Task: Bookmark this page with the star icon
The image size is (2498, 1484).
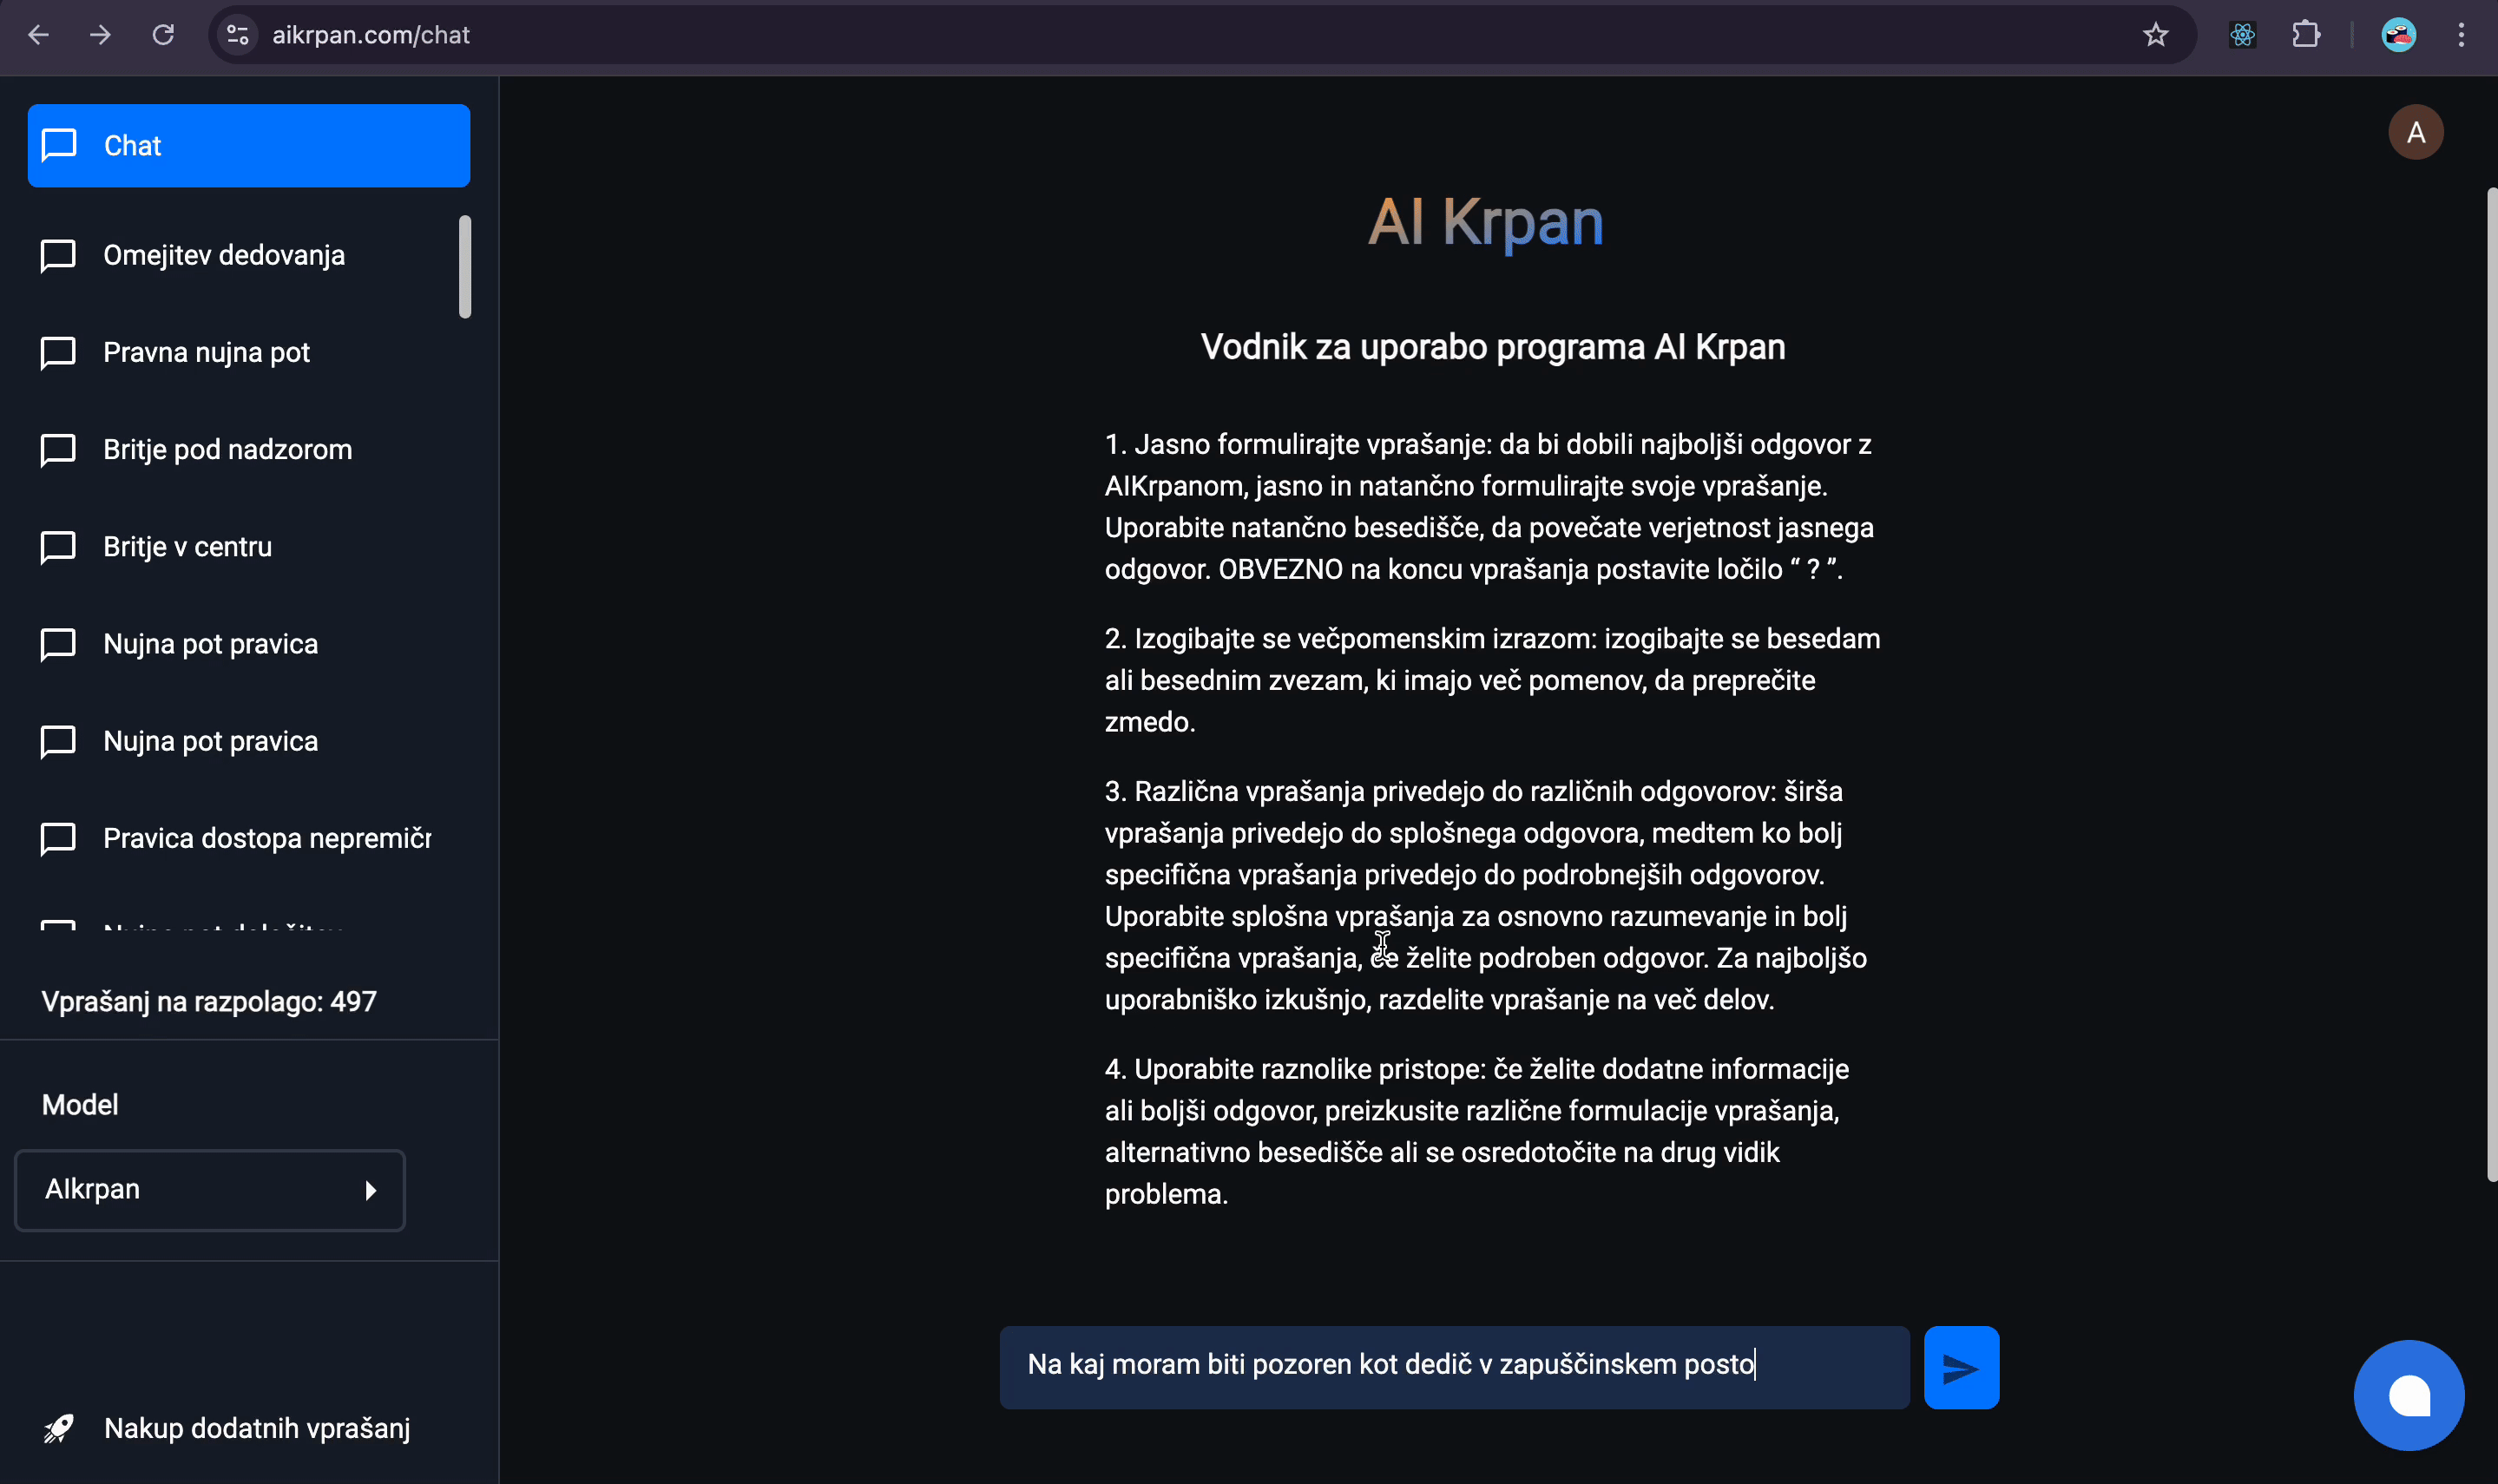Action: point(2155,35)
